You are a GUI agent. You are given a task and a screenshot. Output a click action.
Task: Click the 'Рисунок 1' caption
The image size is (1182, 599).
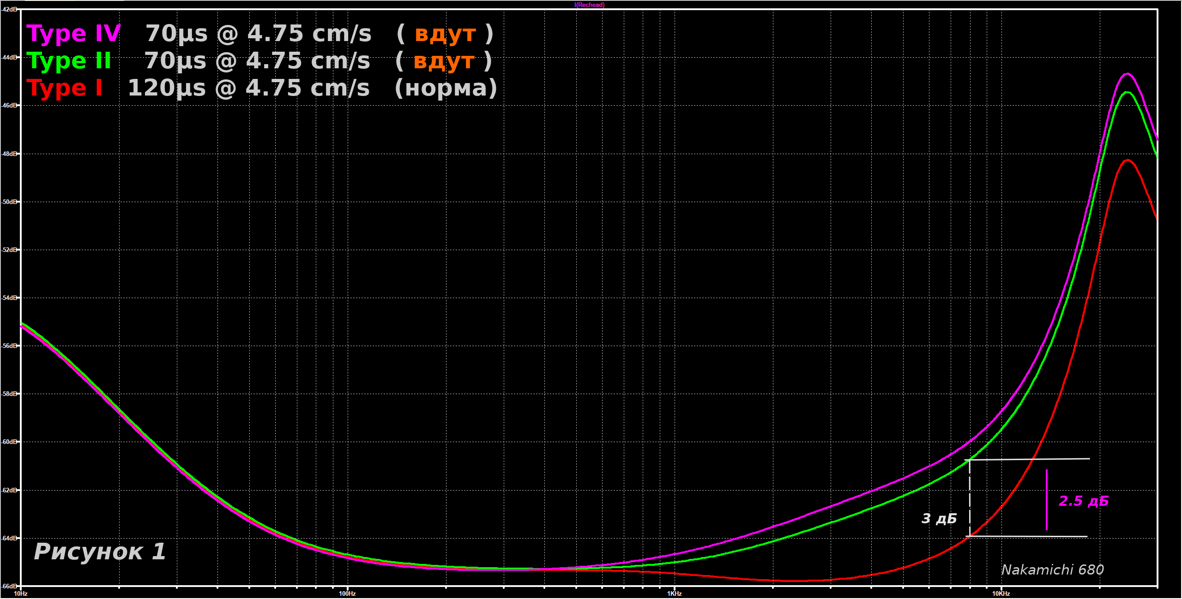(100, 552)
